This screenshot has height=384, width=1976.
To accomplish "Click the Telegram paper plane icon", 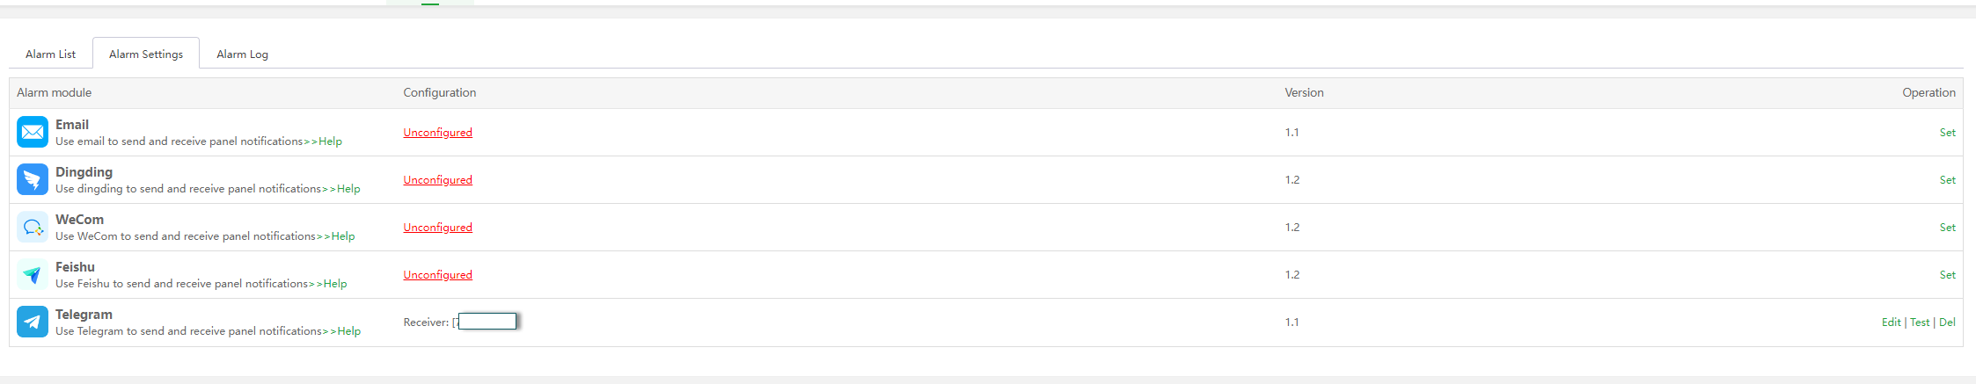I will [x=33, y=322].
